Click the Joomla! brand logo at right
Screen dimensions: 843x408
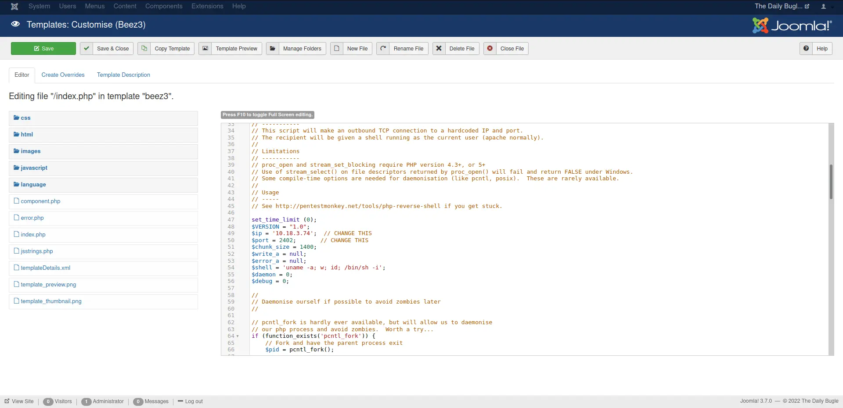pyautogui.click(x=792, y=25)
